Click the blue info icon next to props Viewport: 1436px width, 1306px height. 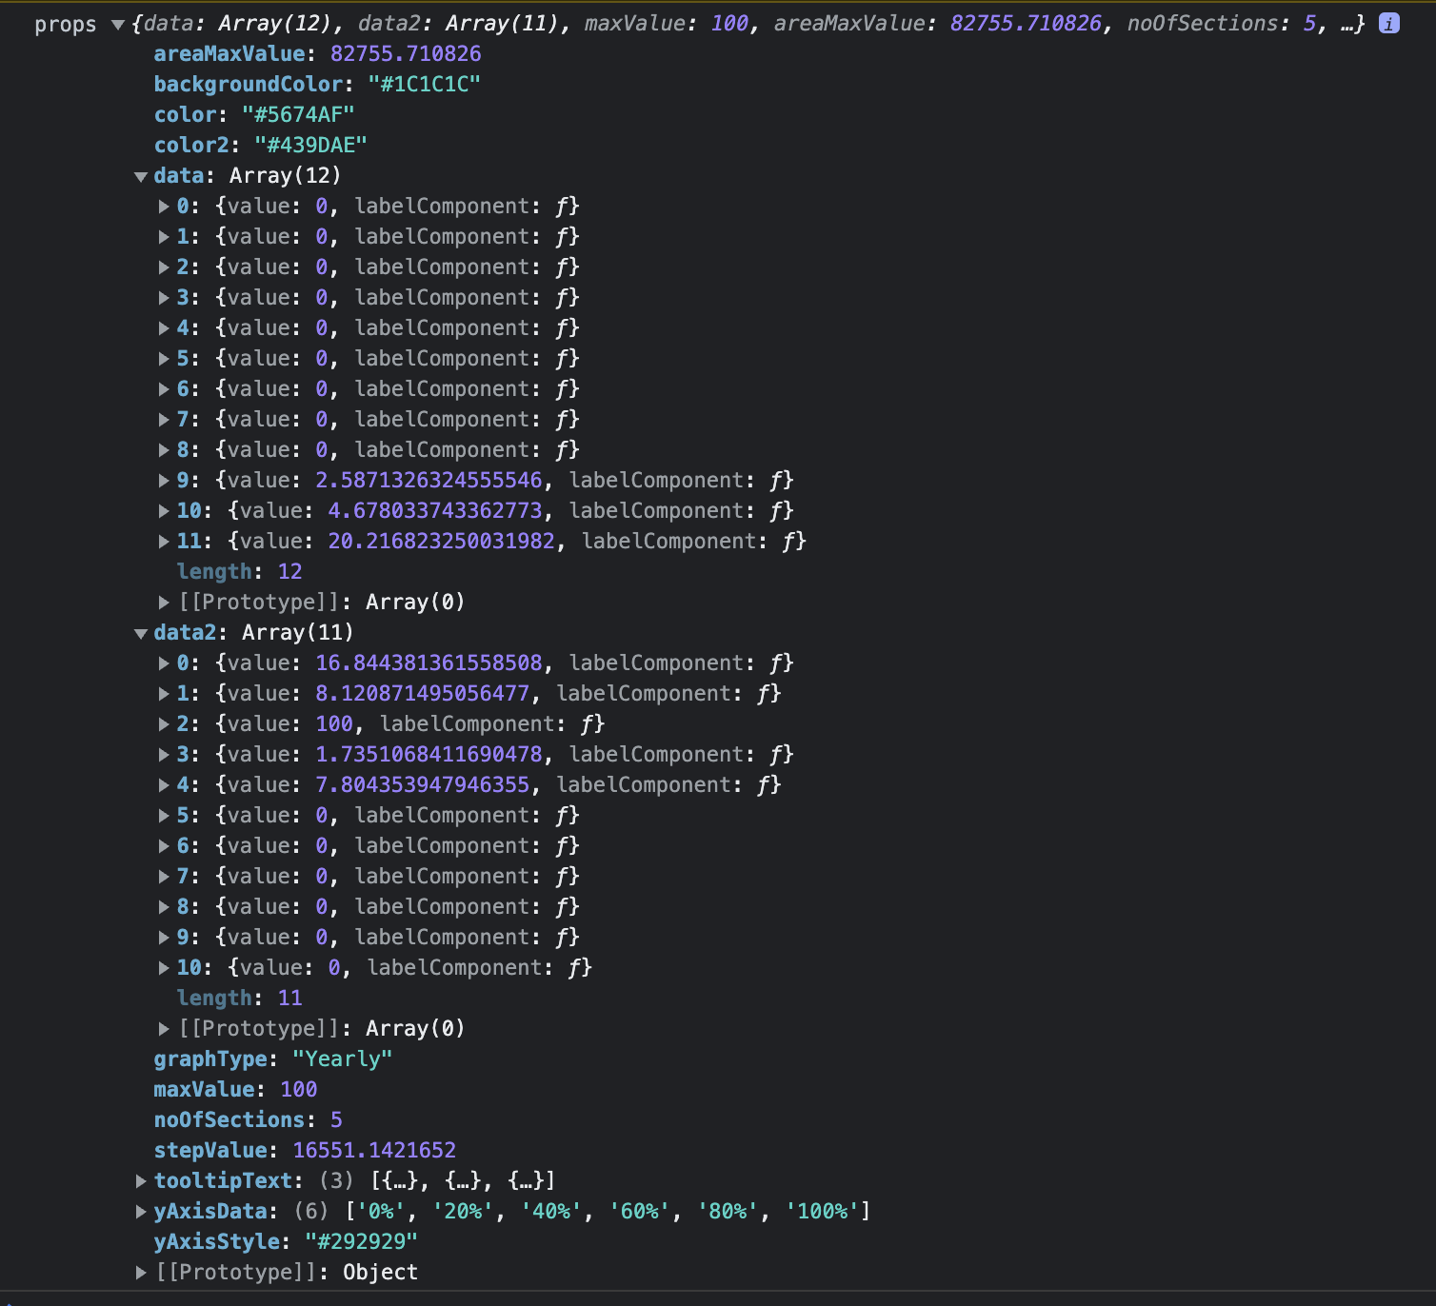pos(1388,25)
